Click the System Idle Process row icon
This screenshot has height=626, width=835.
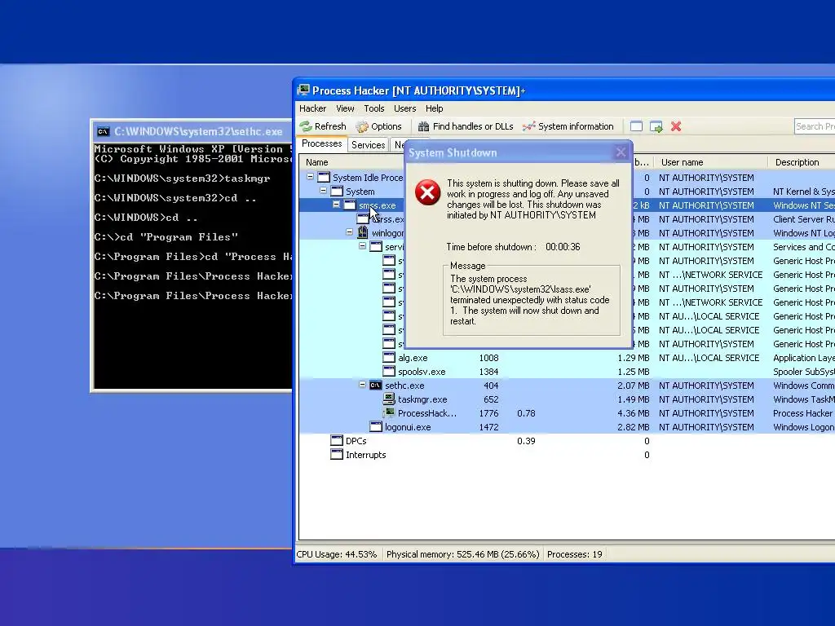point(324,177)
